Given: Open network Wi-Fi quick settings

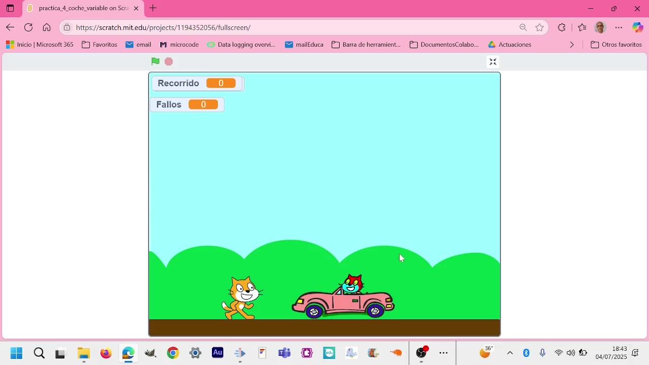Looking at the screenshot, I should click(x=559, y=353).
